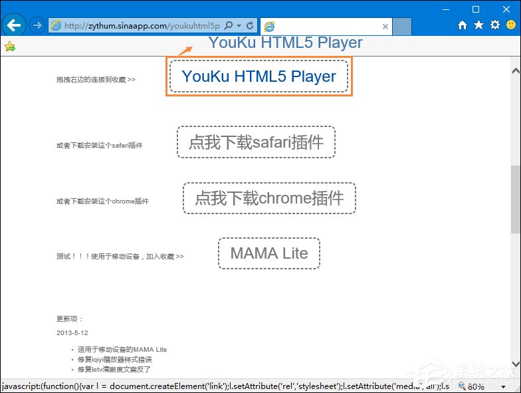This screenshot has height=393, width=521.
Task: Click the text 或者下载安装这个chrome插件
Action: coord(102,201)
